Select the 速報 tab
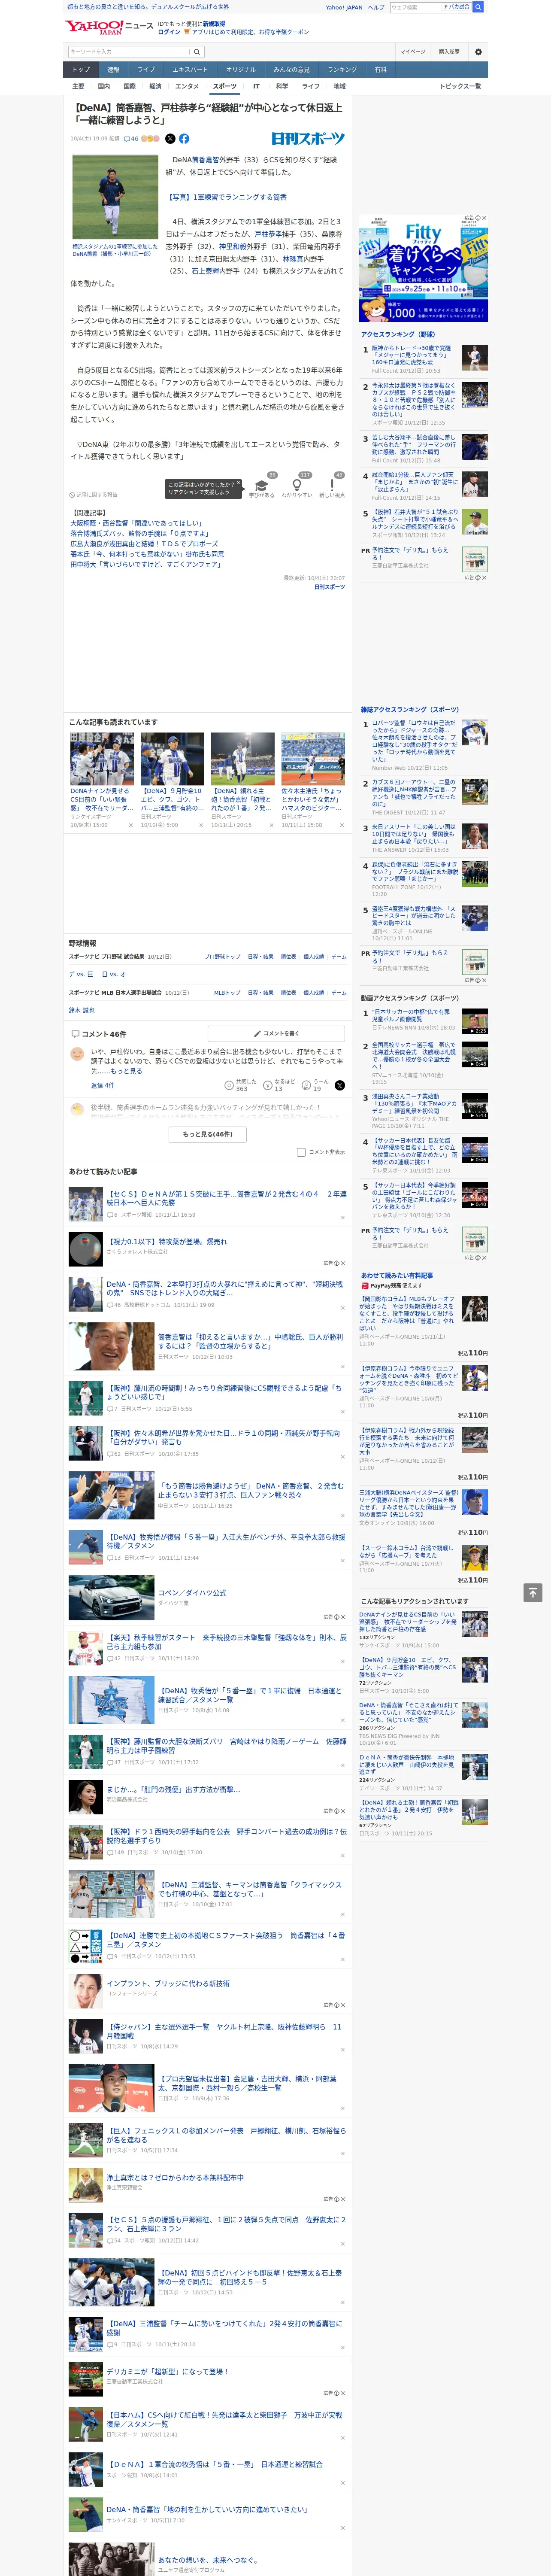 click(x=113, y=70)
